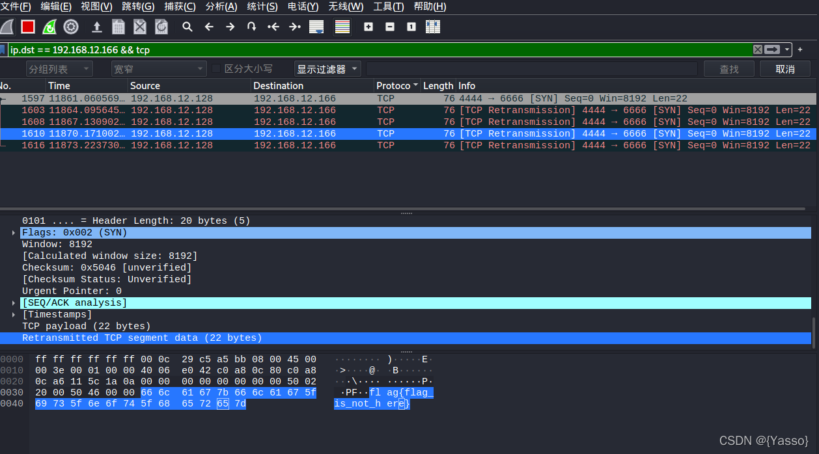Viewport: 819px width, 454px height.
Task: Go back in packet history
Action: (209, 27)
